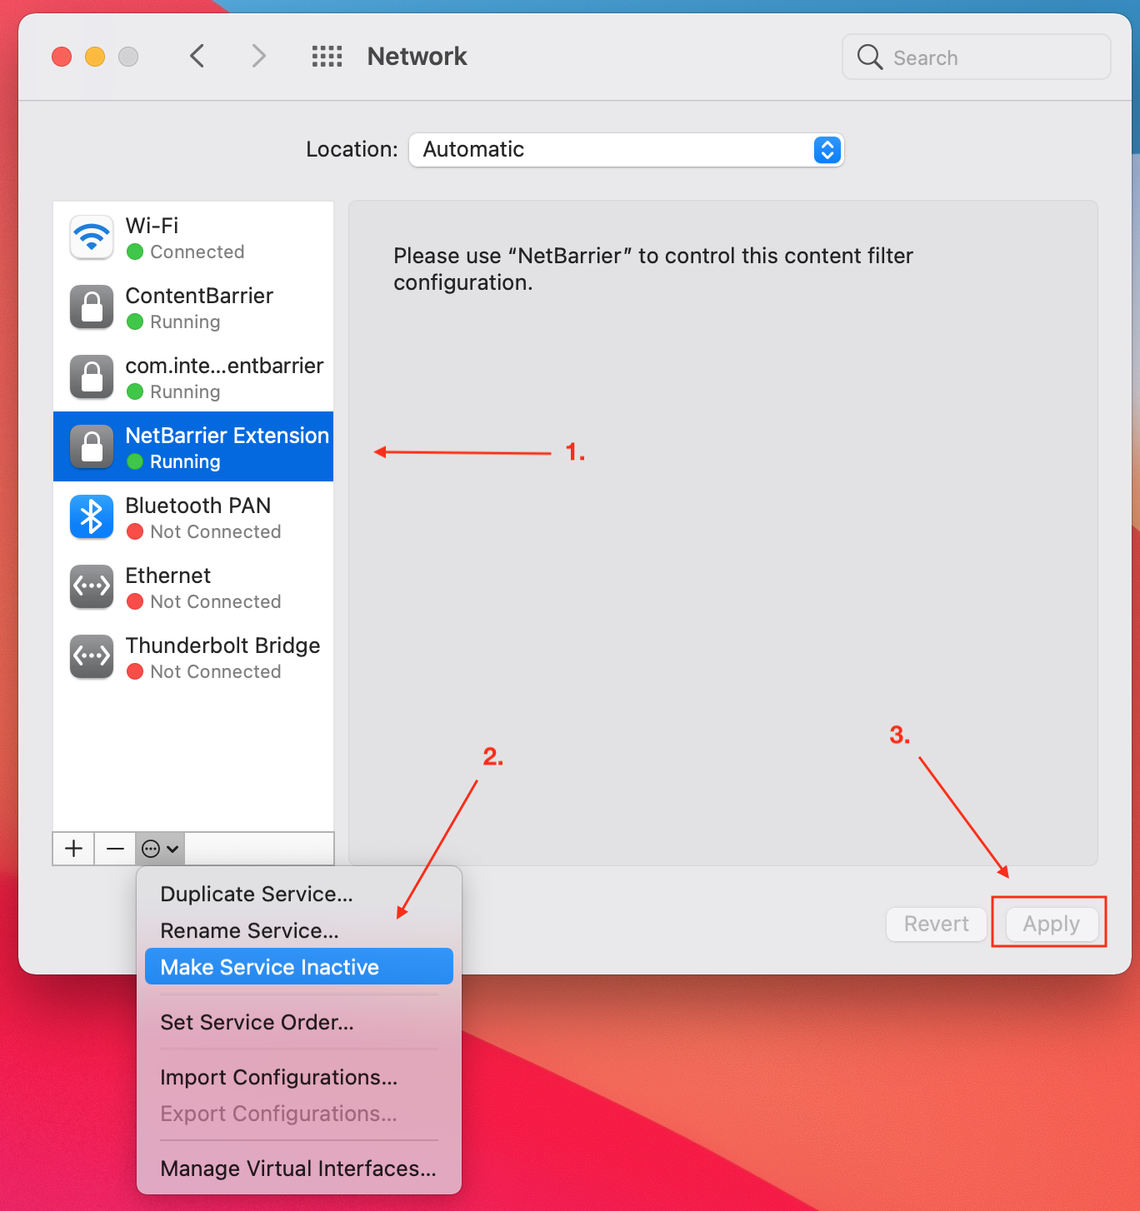Viewport: 1140px width, 1211px height.
Task: Click the Wi-Fi service icon
Action: pos(92,238)
